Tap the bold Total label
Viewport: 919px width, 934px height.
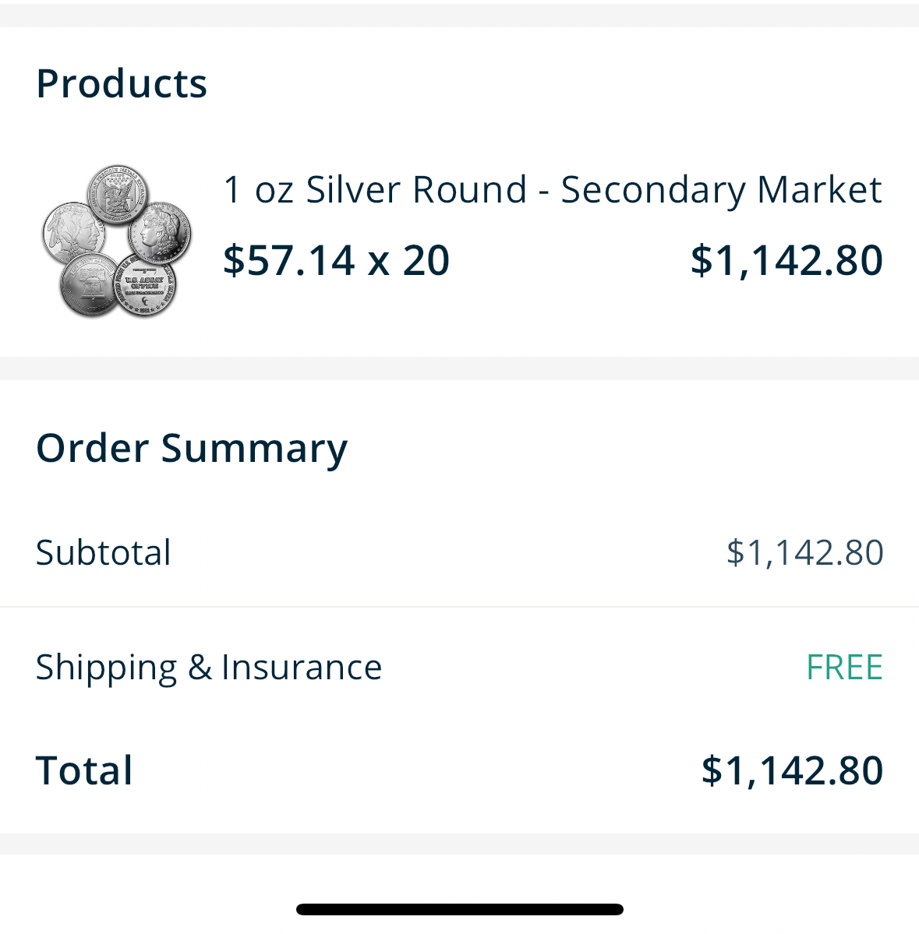coord(84,770)
